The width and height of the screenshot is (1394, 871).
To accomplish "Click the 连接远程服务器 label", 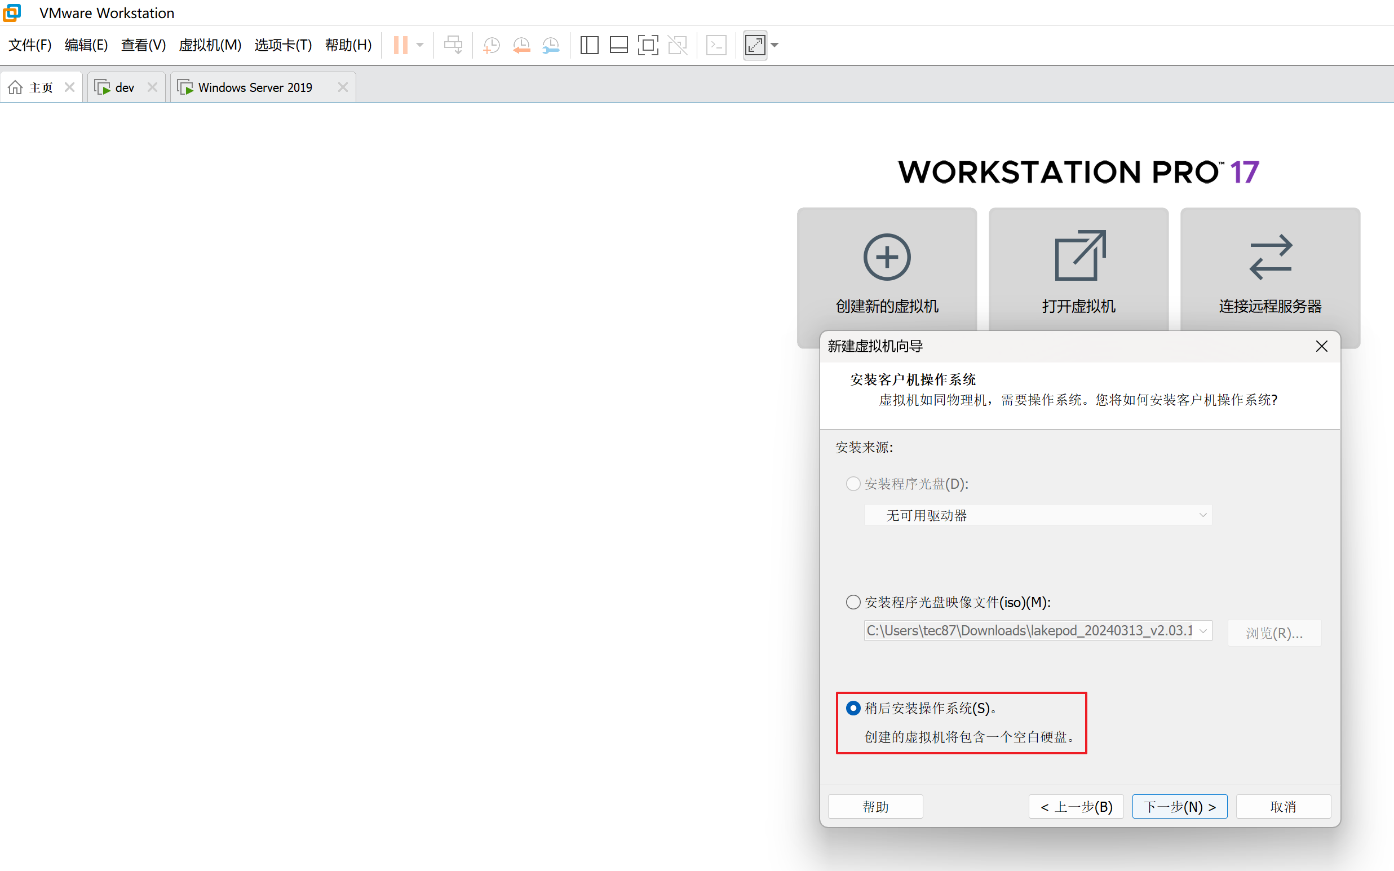I will tap(1271, 307).
